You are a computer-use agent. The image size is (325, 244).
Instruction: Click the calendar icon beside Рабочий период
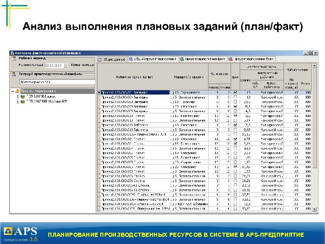pyautogui.click(x=14, y=58)
